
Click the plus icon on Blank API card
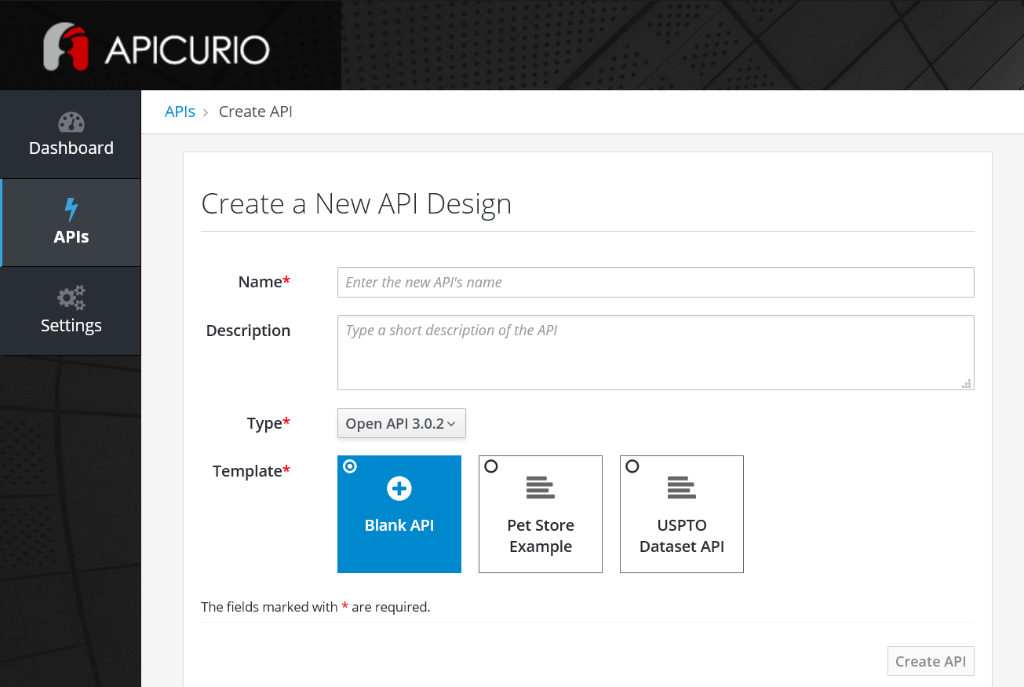(399, 488)
